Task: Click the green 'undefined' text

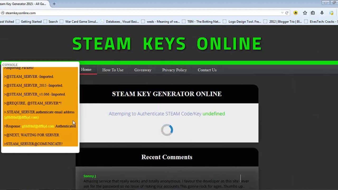Action: point(214,114)
